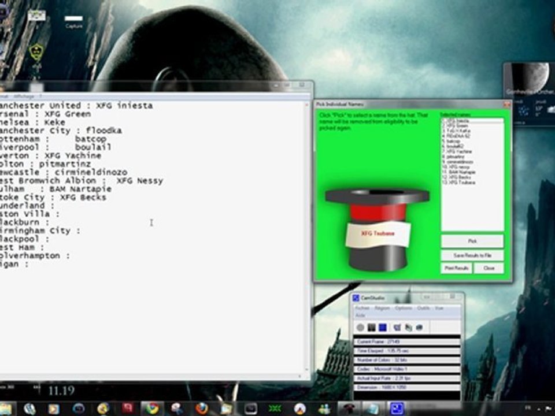Click CamStudio video options toolbar icon

click(409, 328)
